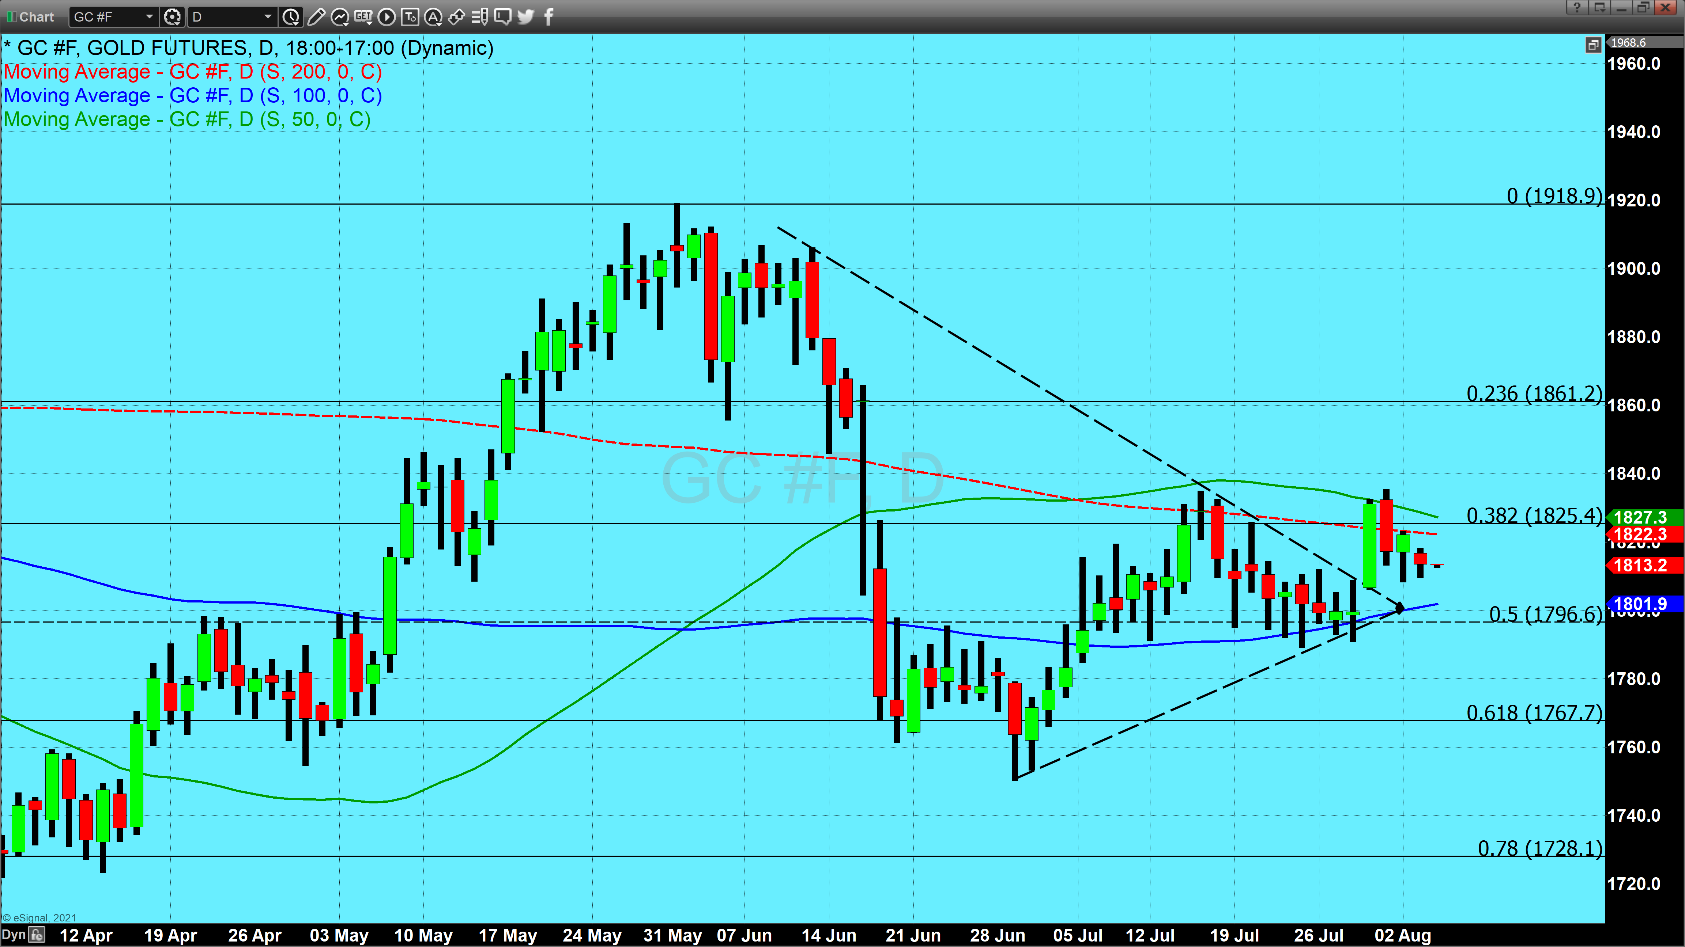Share chart via Twitter icon
This screenshot has height=947, width=1685.
coord(525,17)
